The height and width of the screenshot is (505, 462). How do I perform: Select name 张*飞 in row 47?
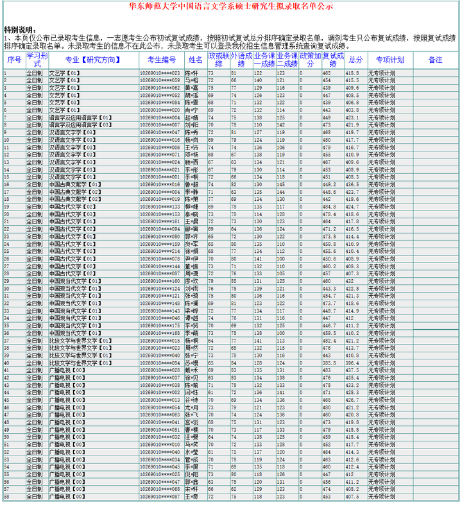pyautogui.click(x=192, y=415)
